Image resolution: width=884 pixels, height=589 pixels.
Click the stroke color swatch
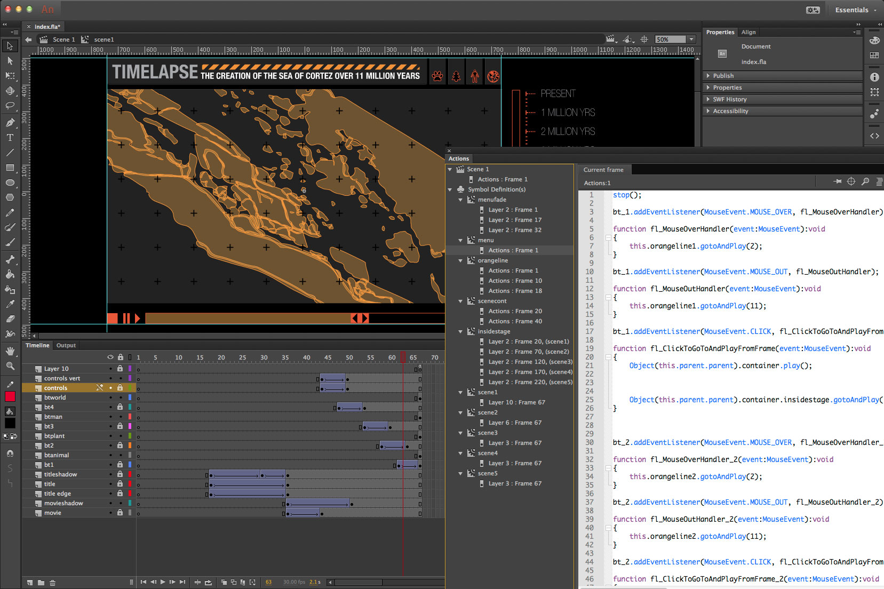pos(10,396)
